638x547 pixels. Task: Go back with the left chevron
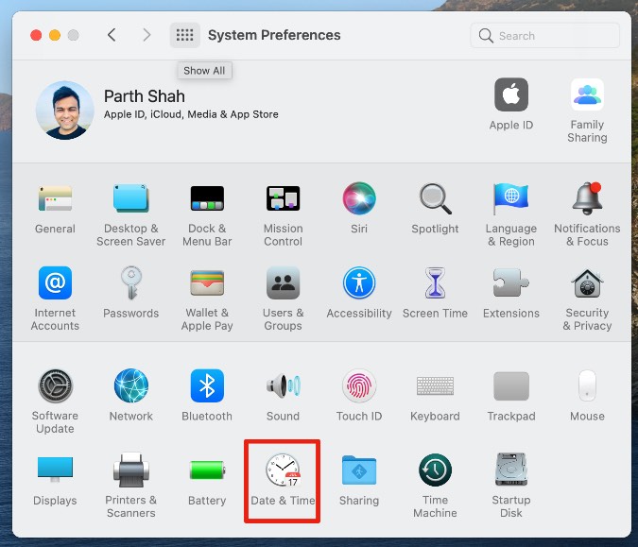coord(112,35)
